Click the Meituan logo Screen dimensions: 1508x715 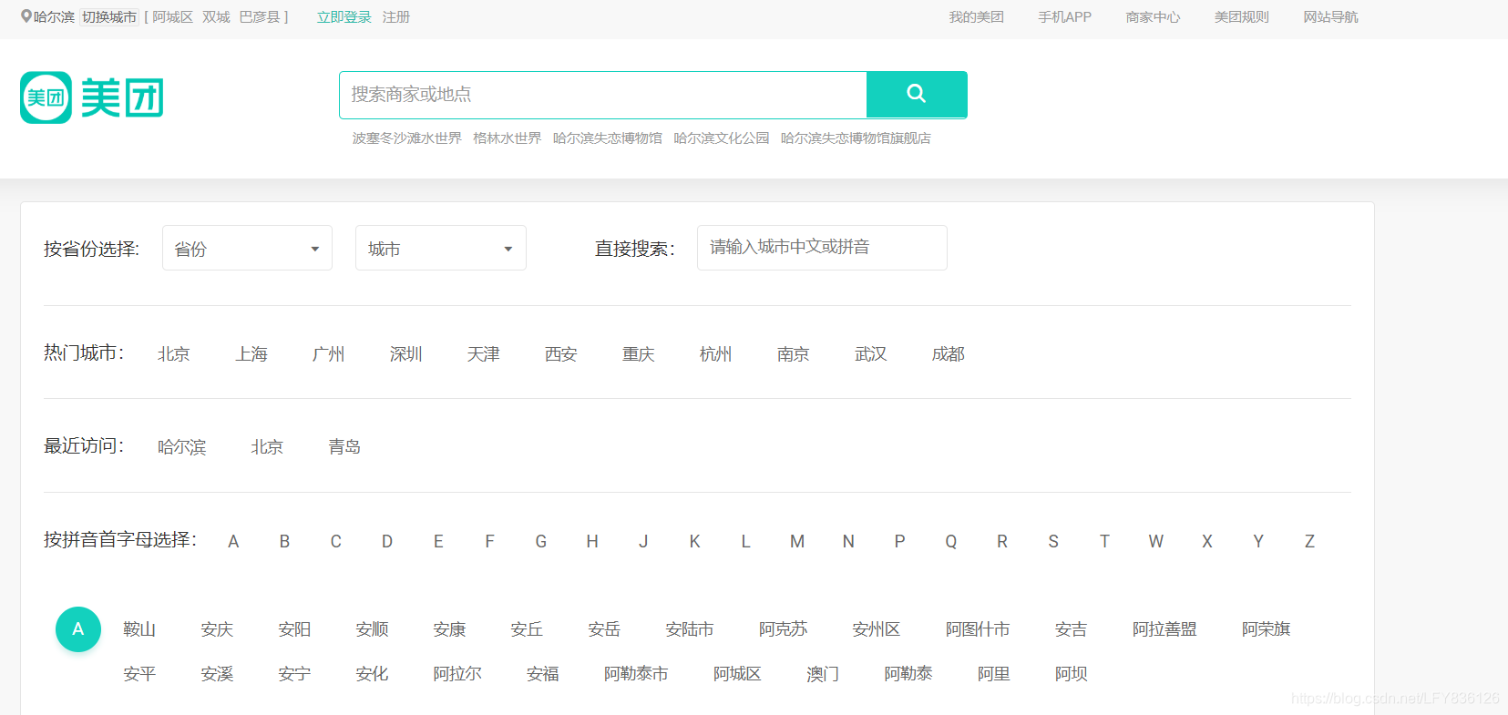tap(92, 97)
